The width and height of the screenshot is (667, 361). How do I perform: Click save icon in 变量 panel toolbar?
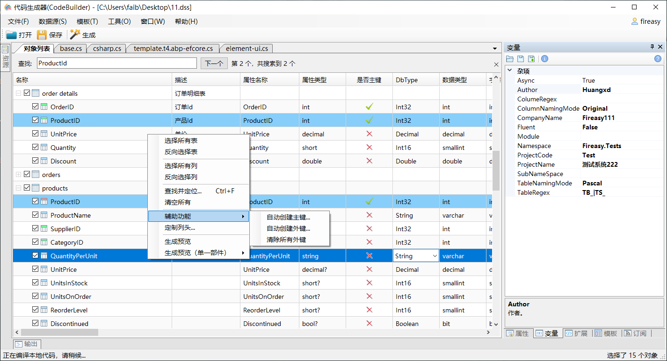click(x=520, y=59)
